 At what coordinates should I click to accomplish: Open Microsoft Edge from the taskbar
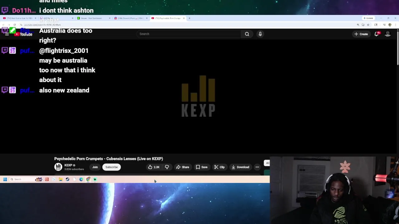coord(81,179)
